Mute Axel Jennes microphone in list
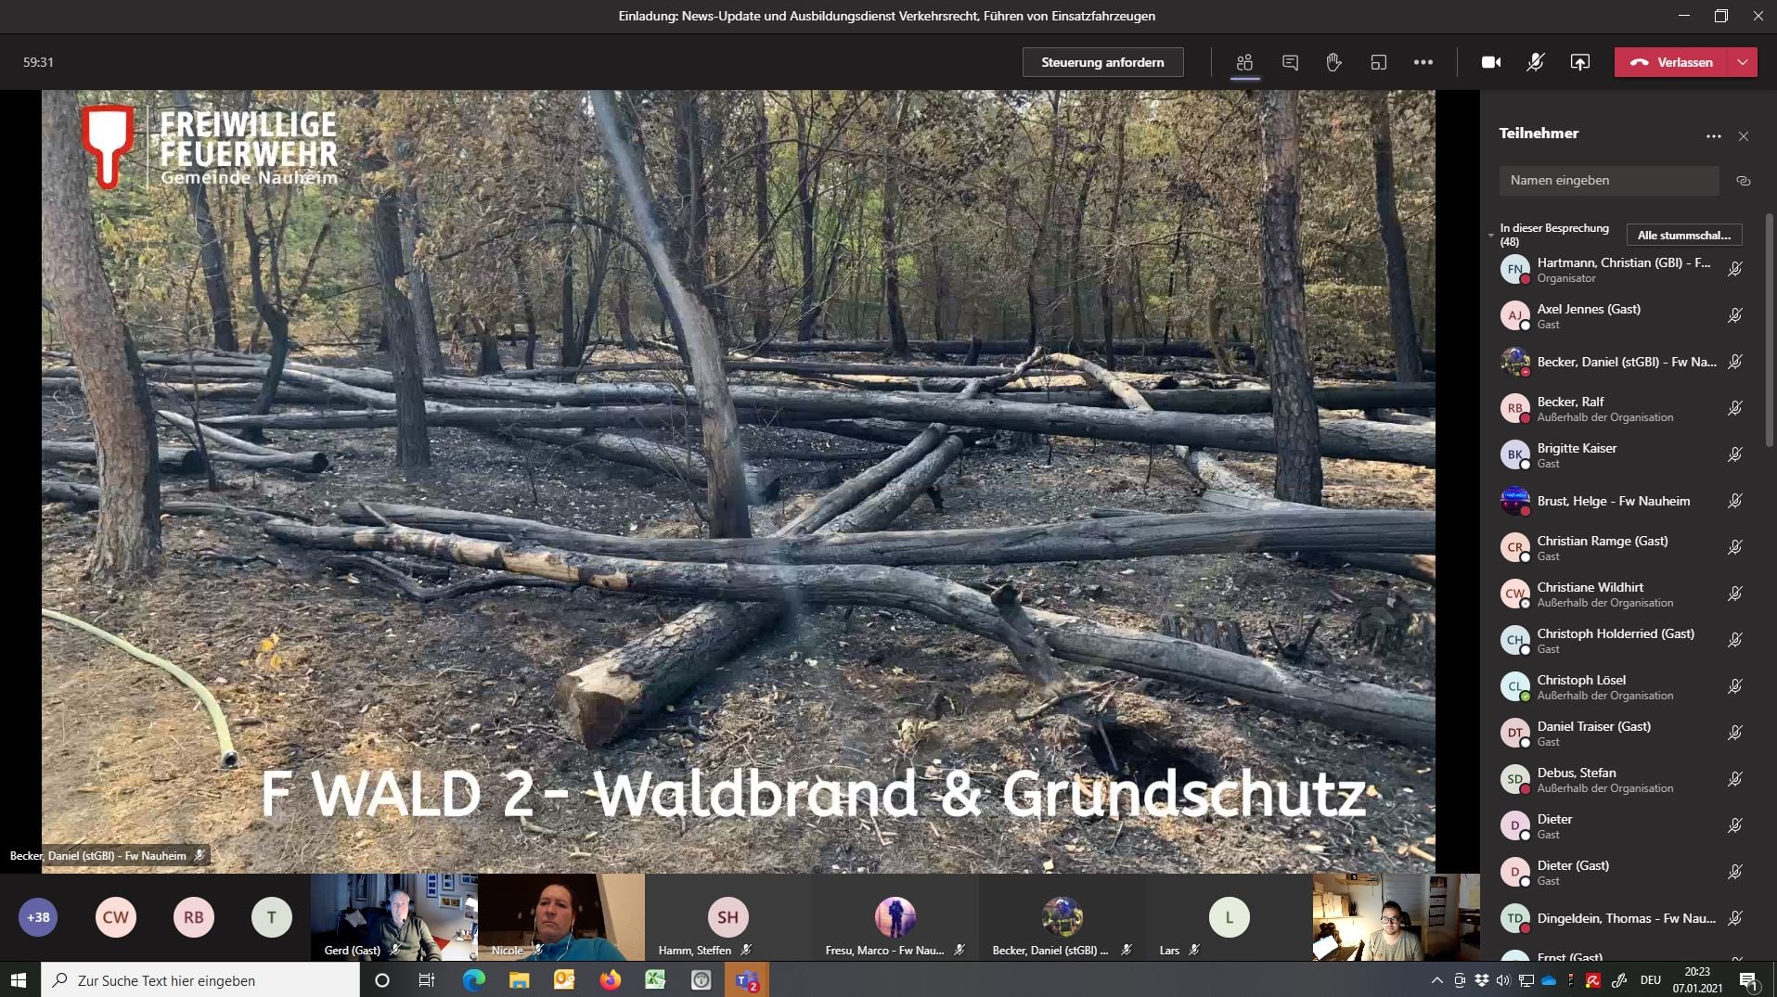 pyautogui.click(x=1734, y=315)
